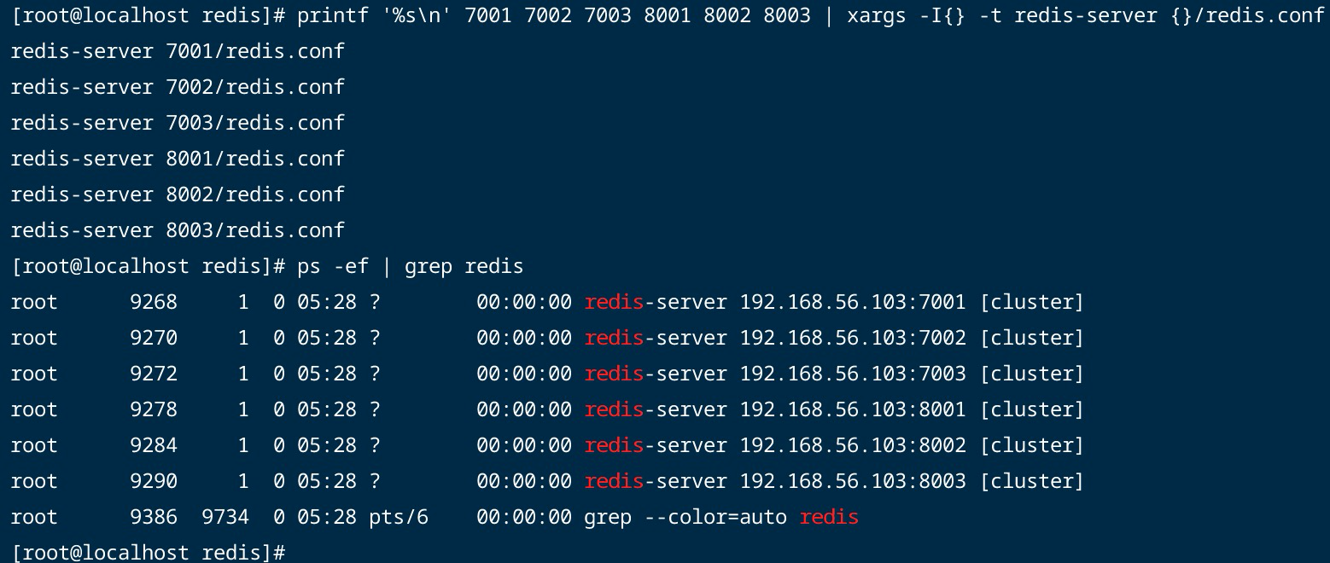Click the red 'redis' text on the 7001 row
This screenshot has width=1330, height=563.
(x=614, y=302)
